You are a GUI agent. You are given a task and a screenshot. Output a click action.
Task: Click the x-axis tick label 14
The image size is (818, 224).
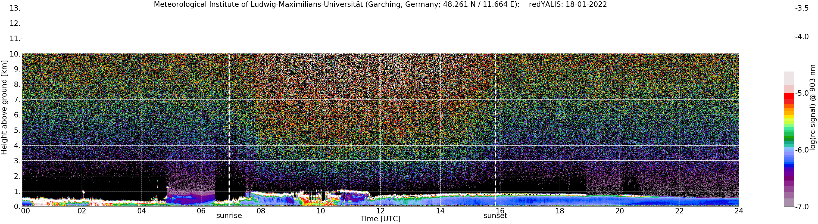[x=440, y=211]
